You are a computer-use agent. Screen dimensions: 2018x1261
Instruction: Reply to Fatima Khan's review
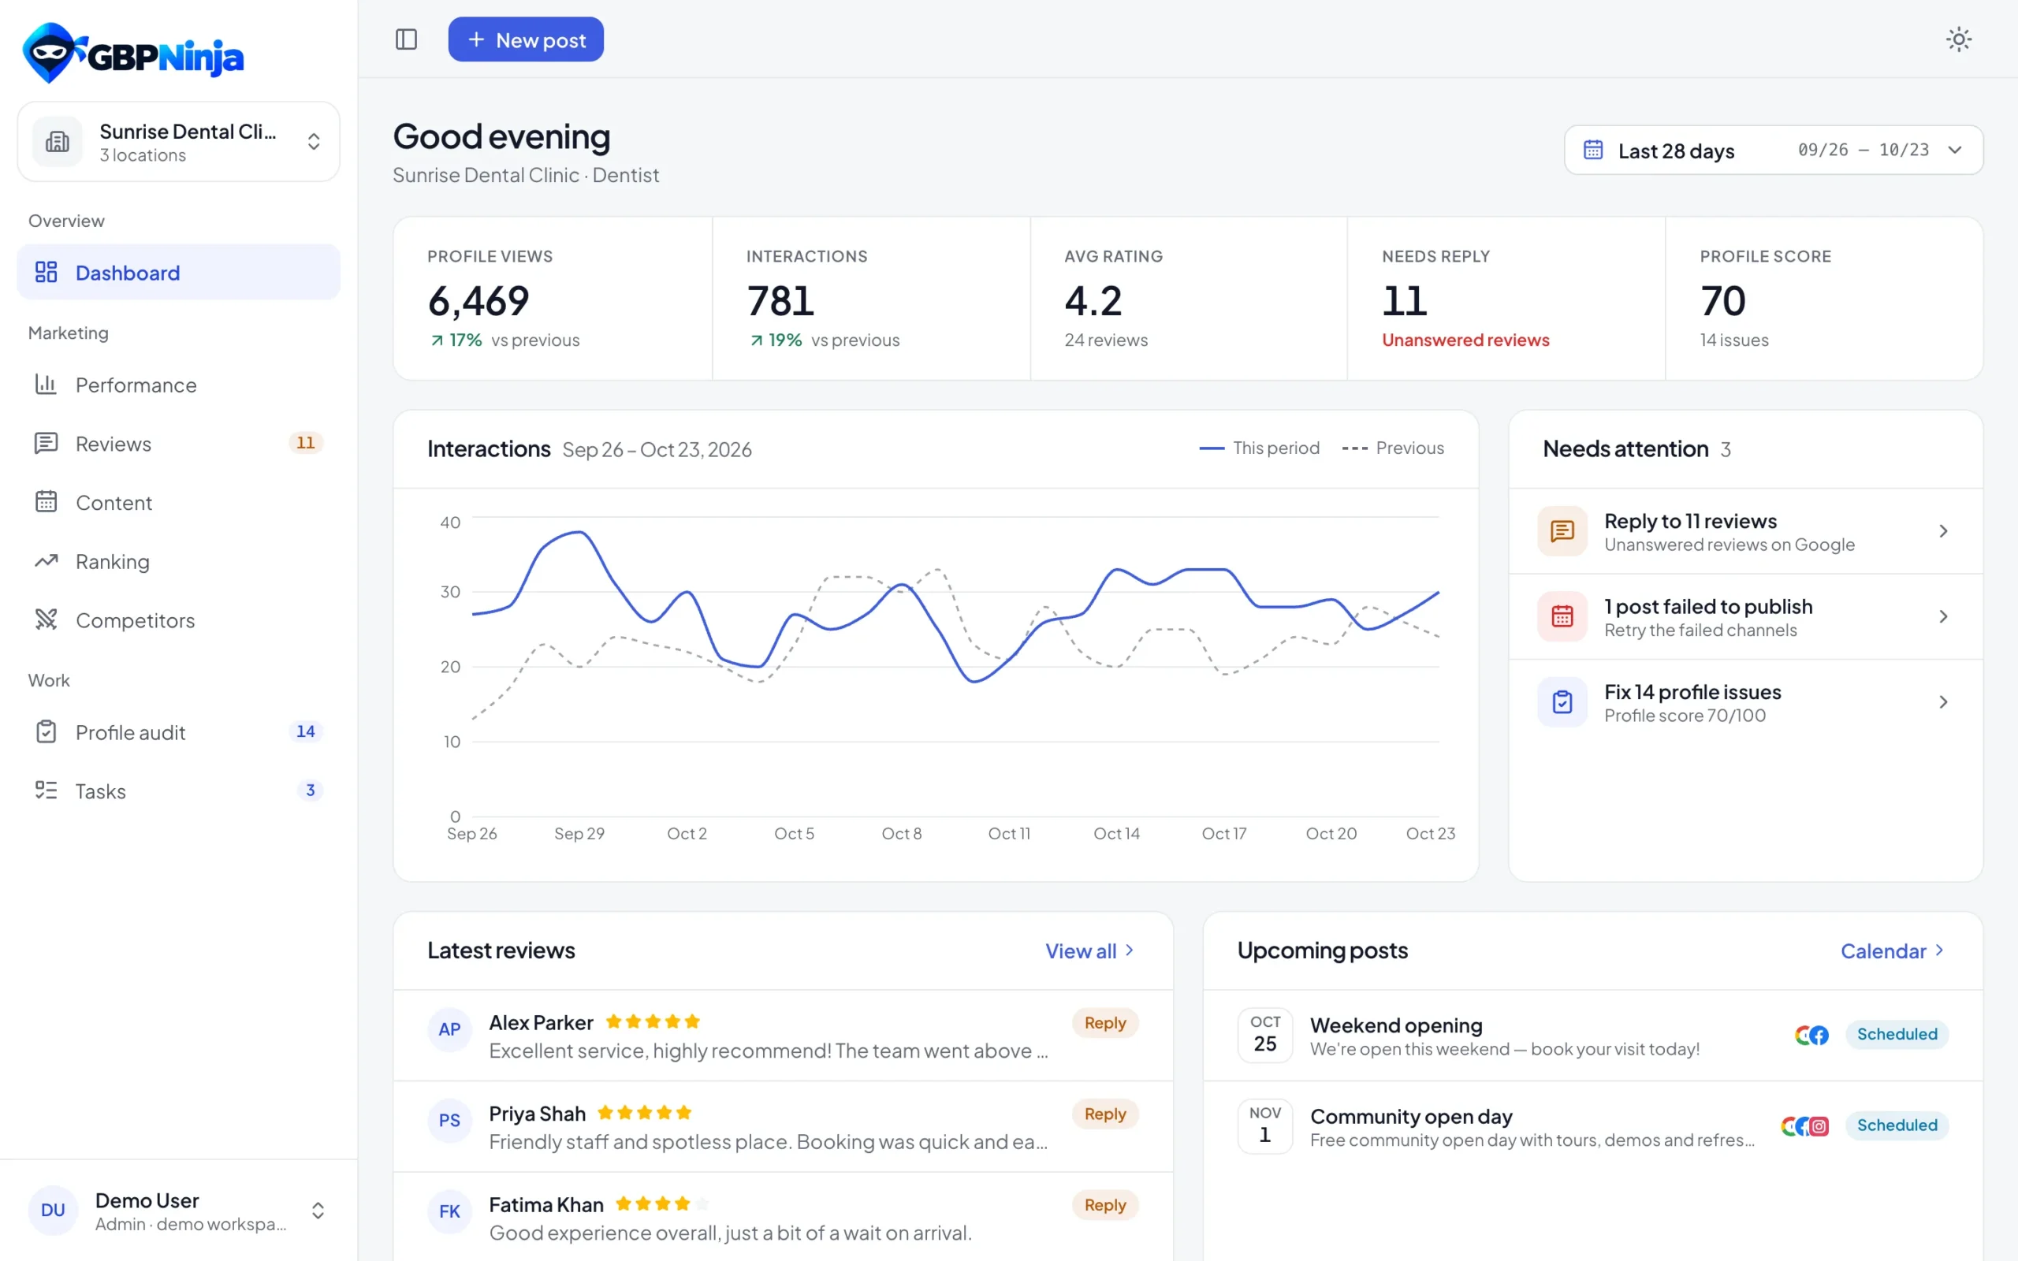coord(1105,1205)
